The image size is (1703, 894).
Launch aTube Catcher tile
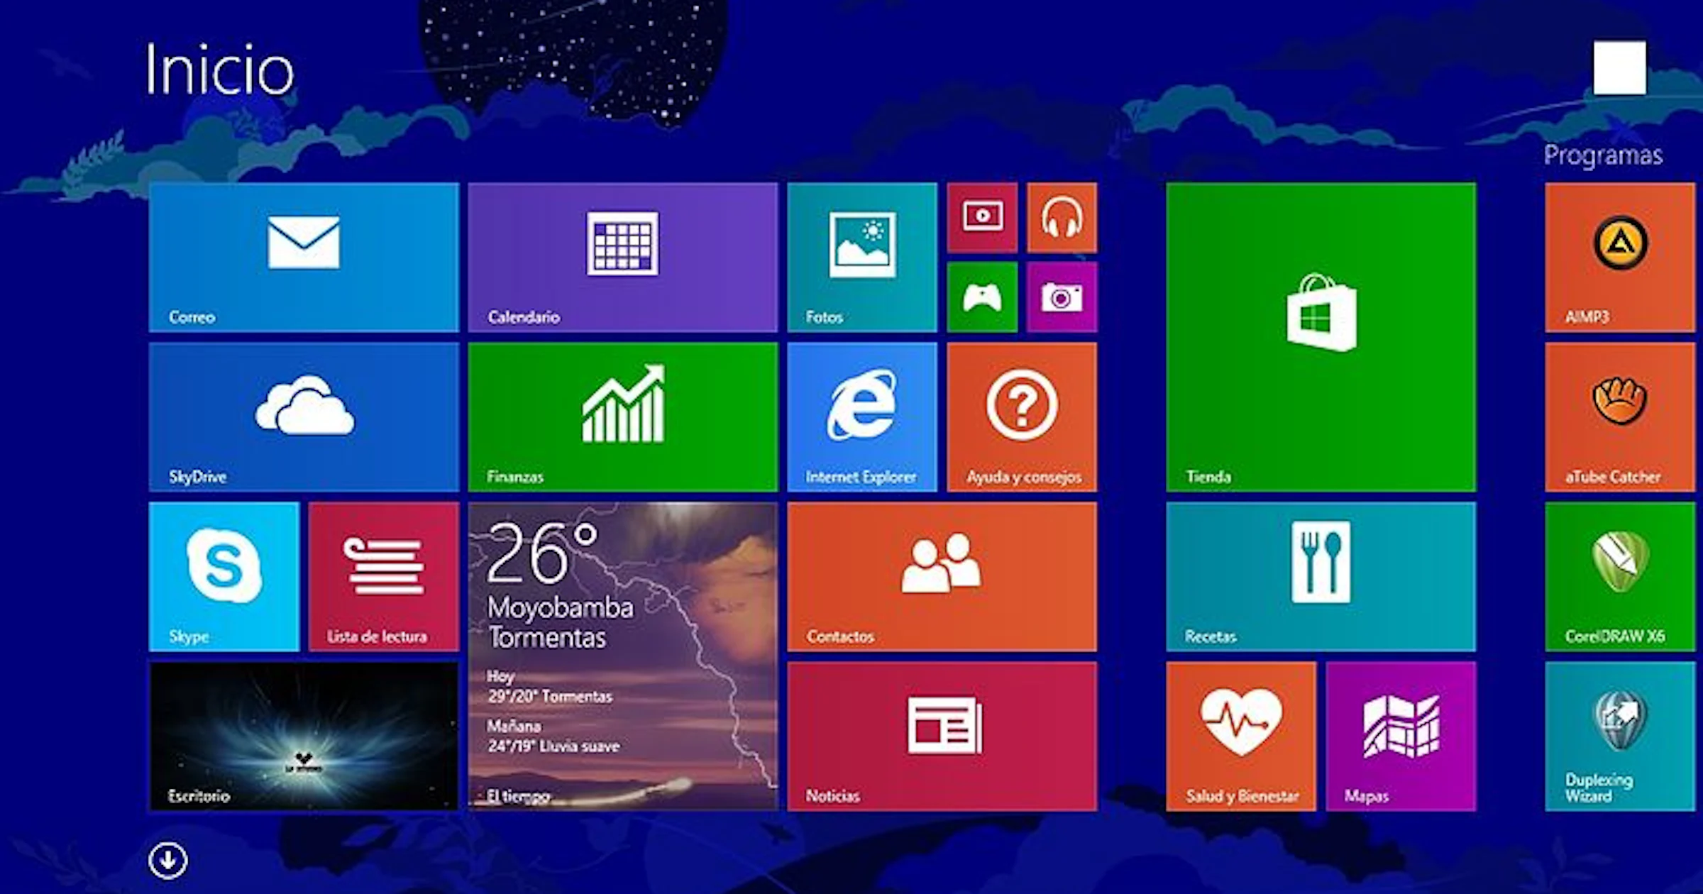(1620, 417)
